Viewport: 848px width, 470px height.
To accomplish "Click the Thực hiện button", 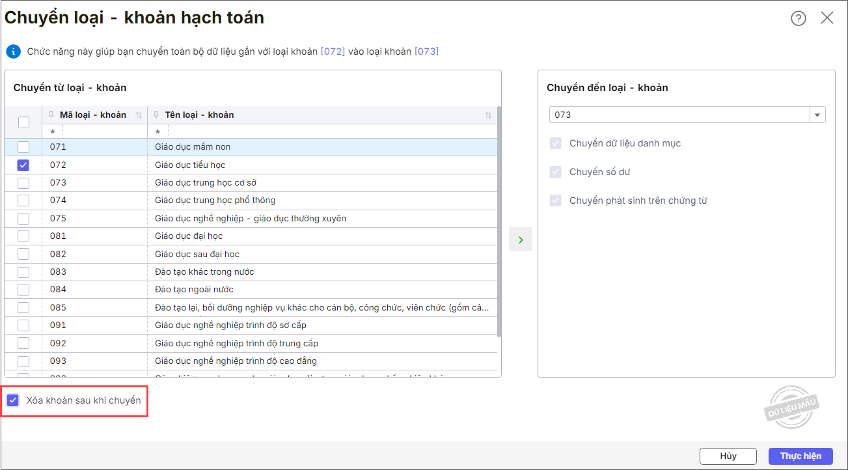I will (x=800, y=456).
